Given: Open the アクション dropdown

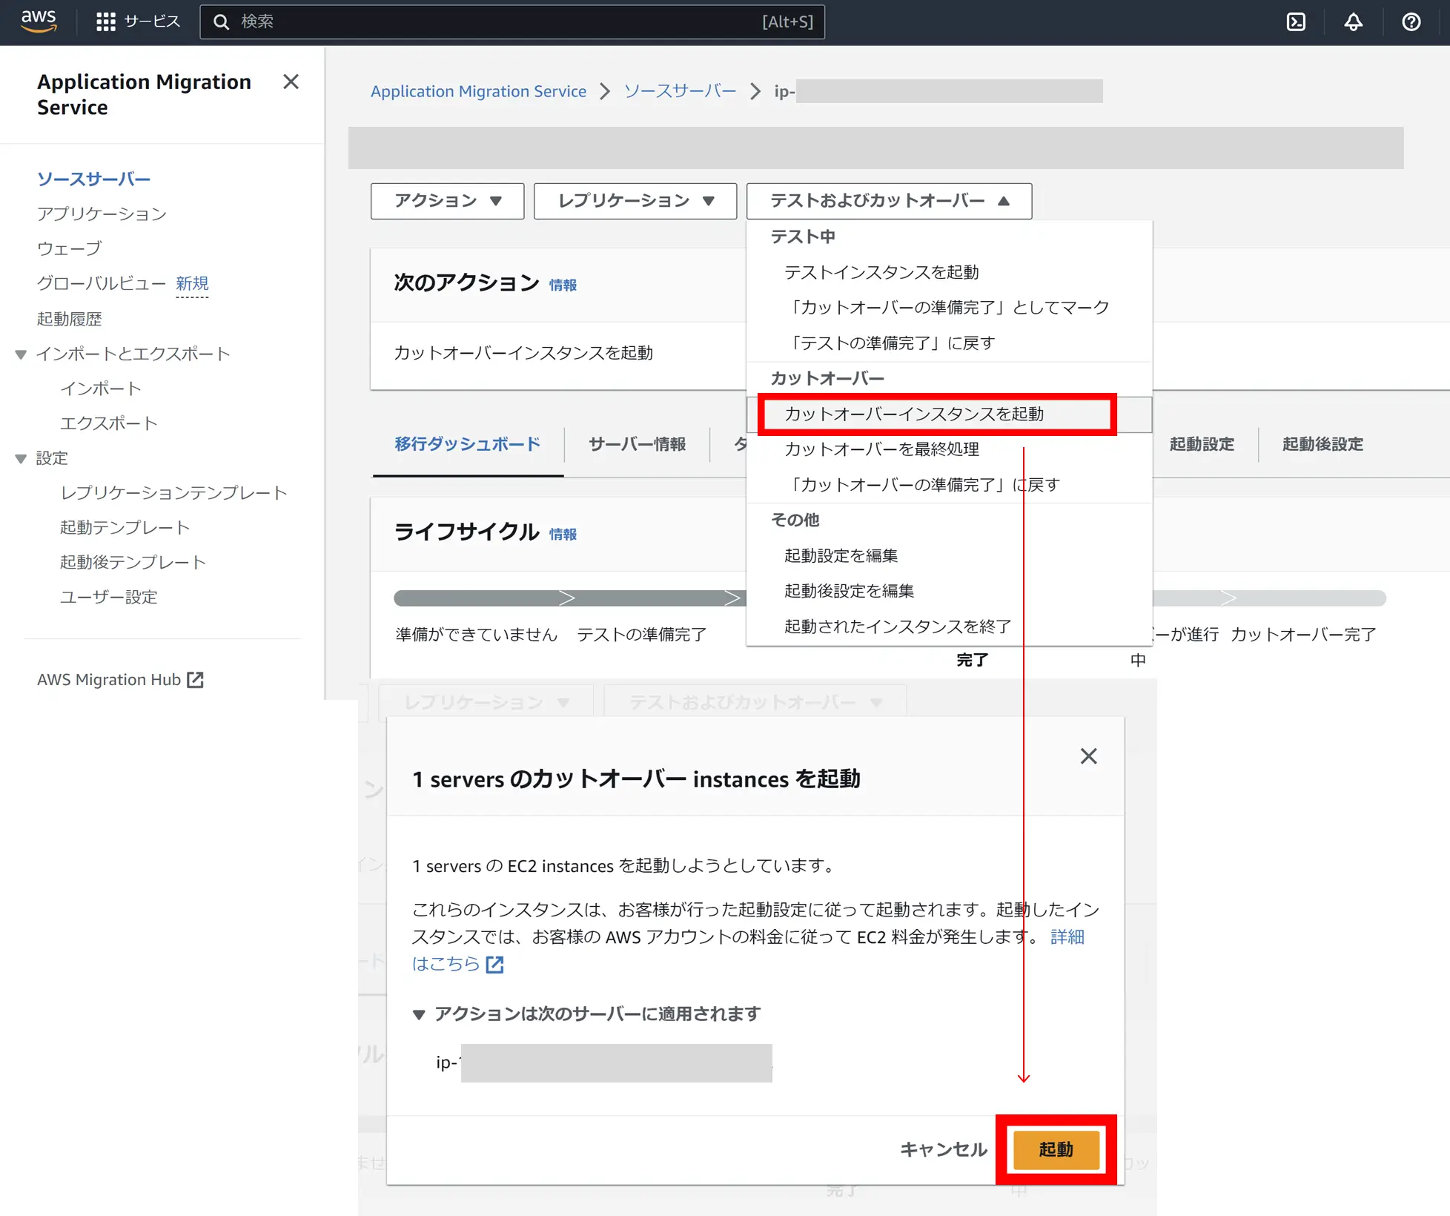Looking at the screenshot, I should (x=447, y=201).
